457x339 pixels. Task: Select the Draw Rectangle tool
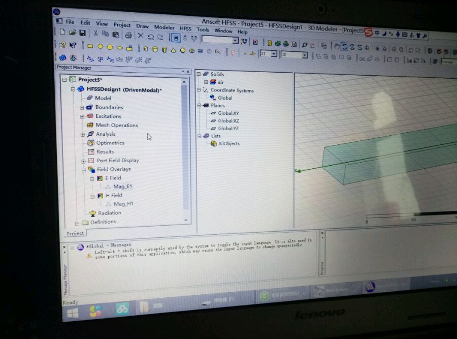tap(90, 46)
